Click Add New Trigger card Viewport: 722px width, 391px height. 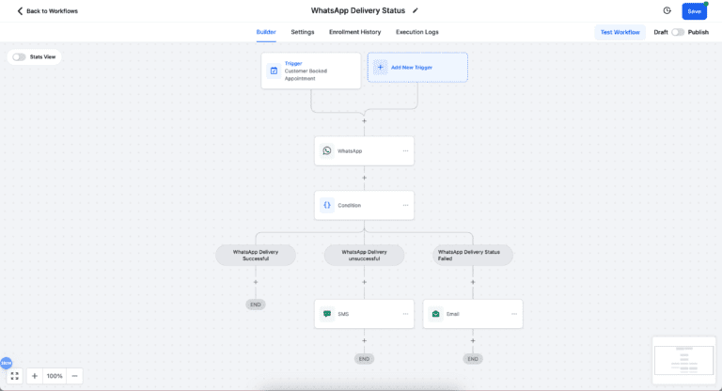(x=417, y=68)
